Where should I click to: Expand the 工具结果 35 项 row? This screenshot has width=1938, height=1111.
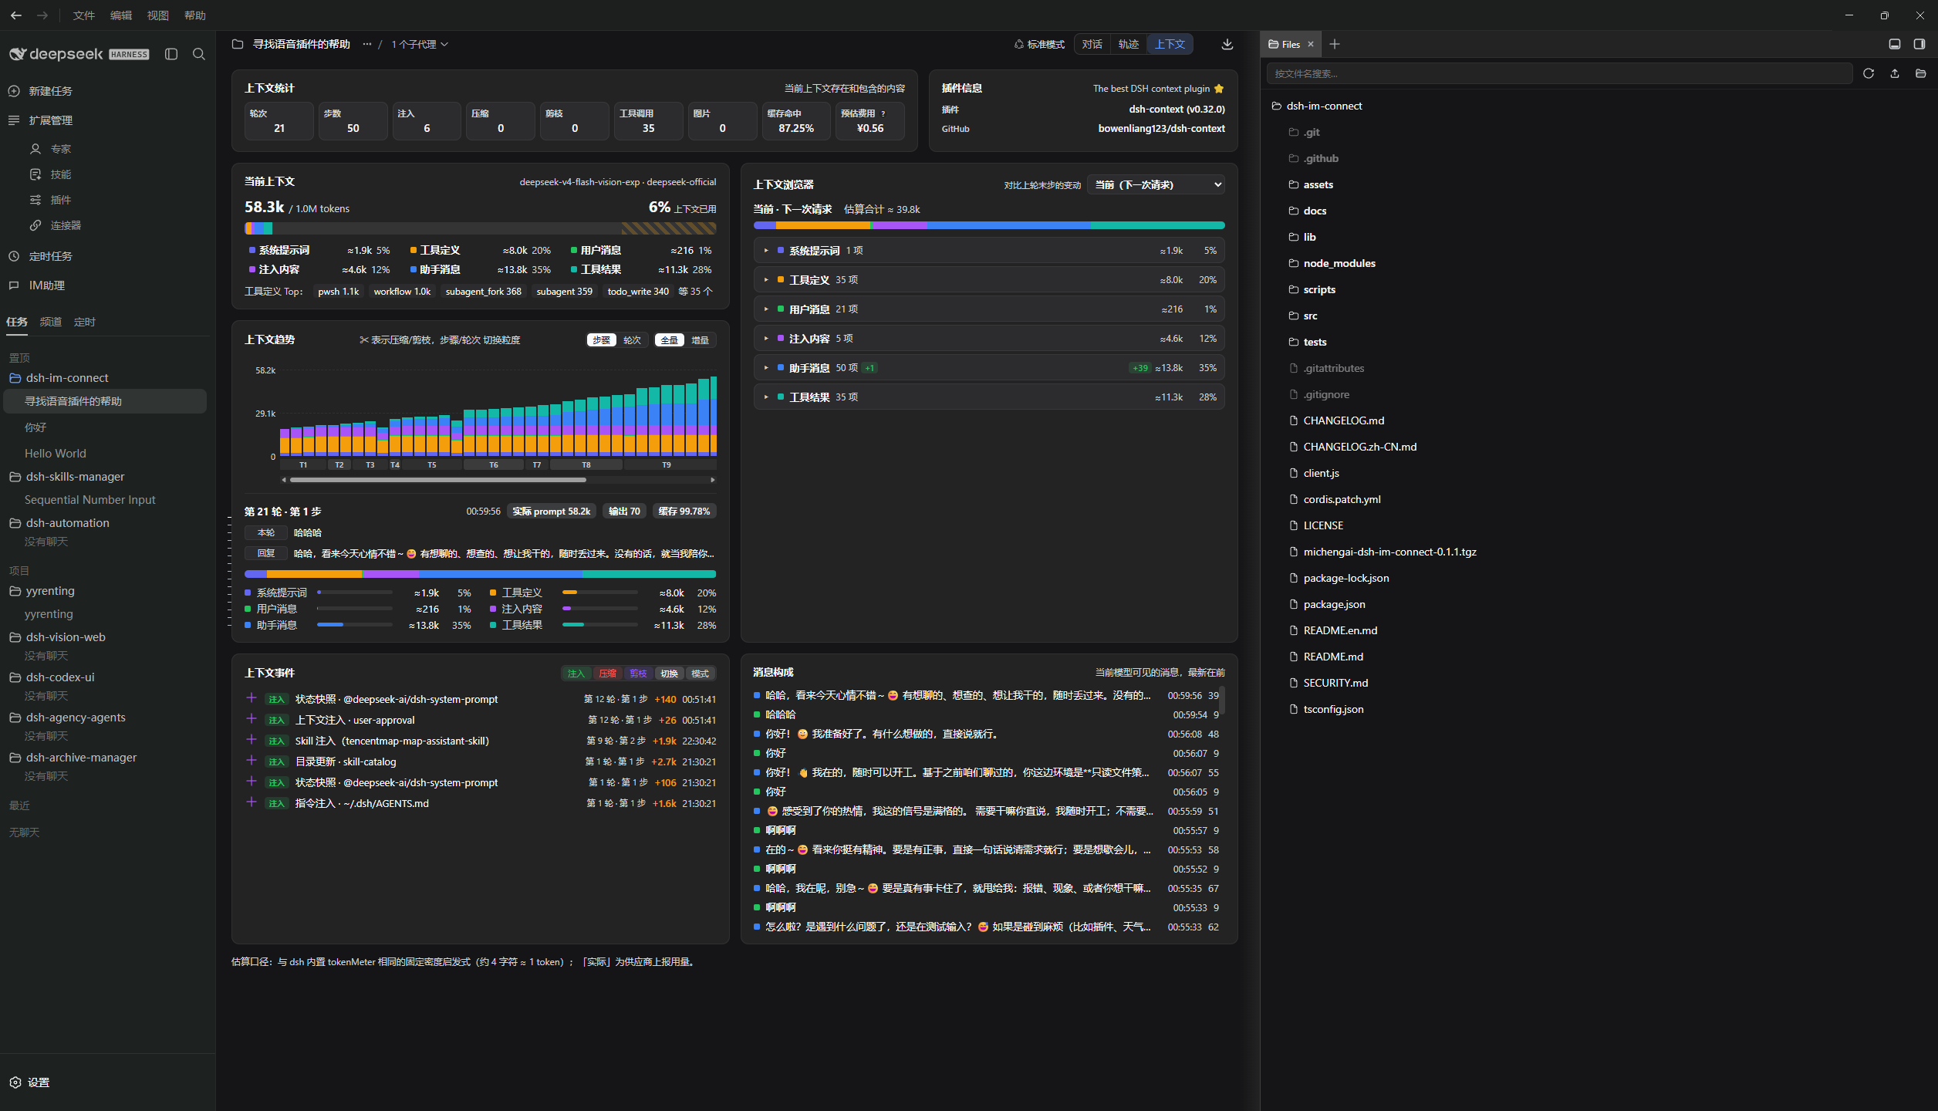pos(989,397)
